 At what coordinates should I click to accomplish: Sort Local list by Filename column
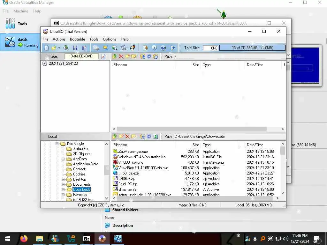point(143,145)
